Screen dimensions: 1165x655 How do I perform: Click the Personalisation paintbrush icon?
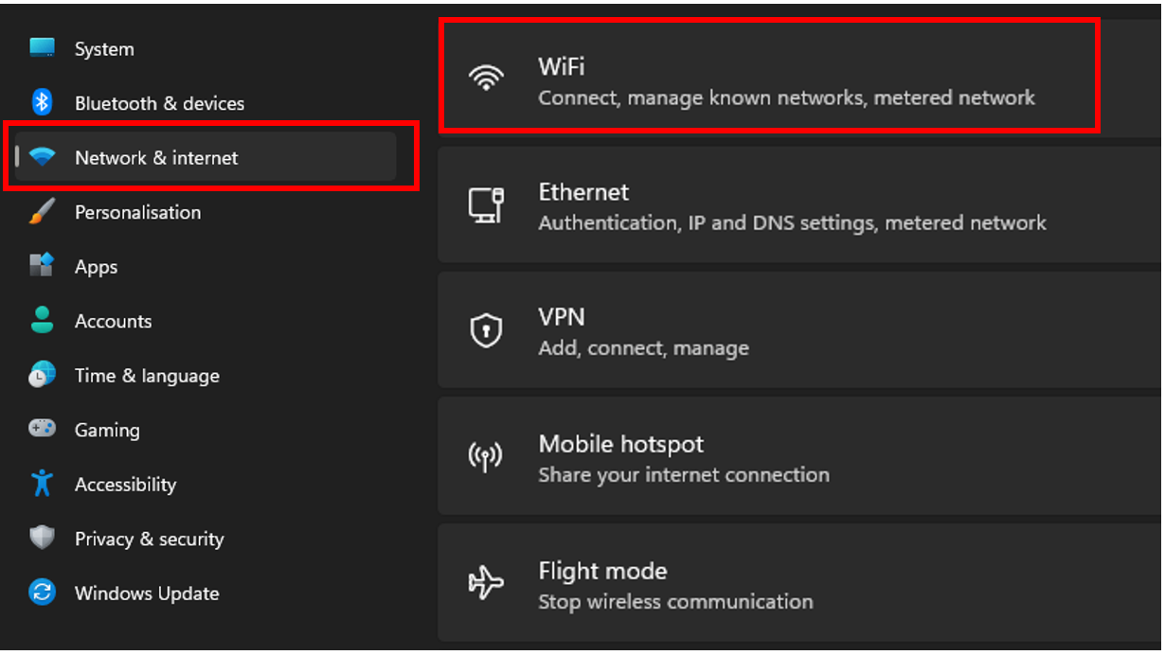point(43,212)
